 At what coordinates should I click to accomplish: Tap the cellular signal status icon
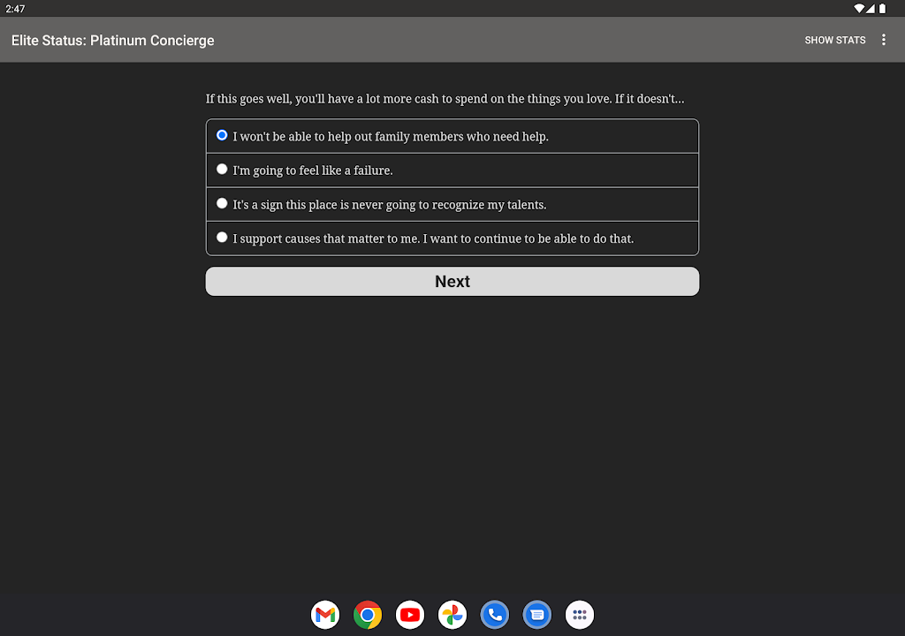tap(871, 8)
